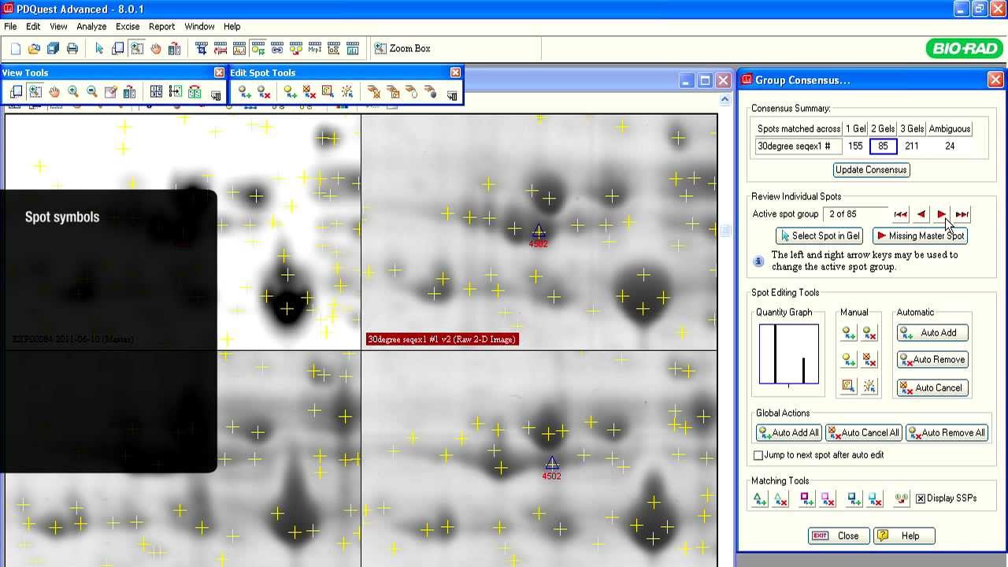1008x567 pixels.
Task: Click the blue info icon near arrow keys hint
Action: (x=758, y=261)
